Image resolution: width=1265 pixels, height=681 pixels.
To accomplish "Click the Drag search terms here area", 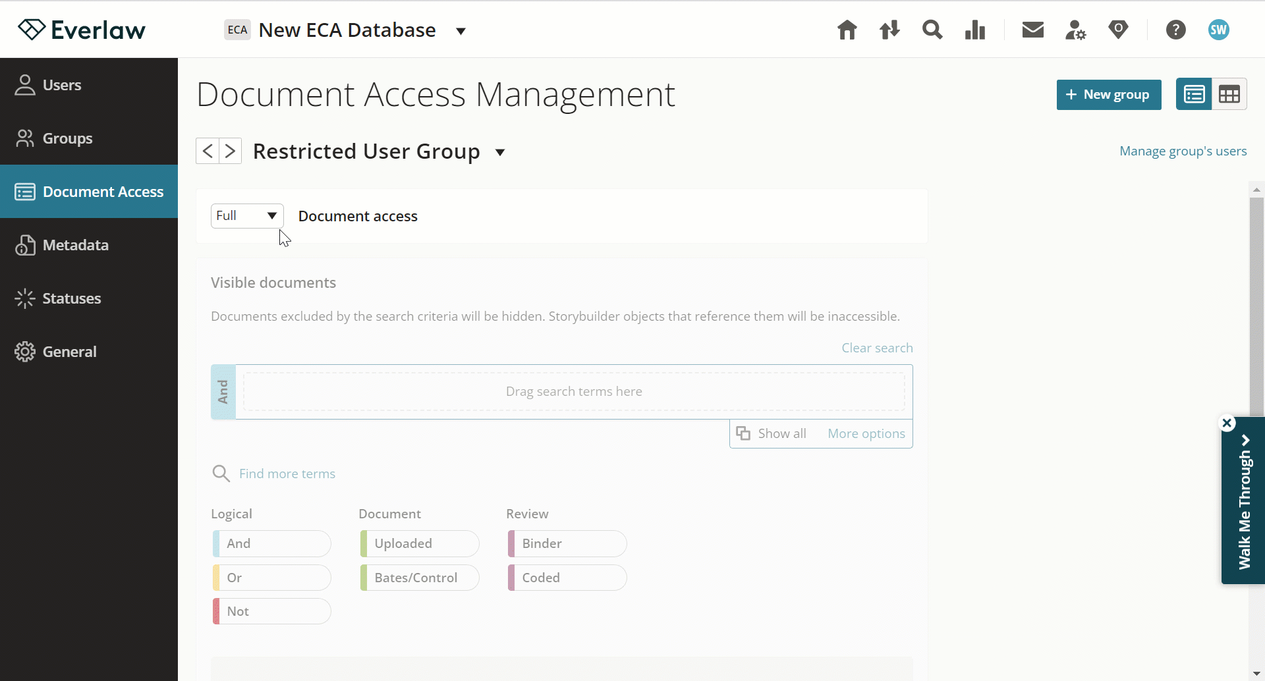I will click(x=574, y=391).
